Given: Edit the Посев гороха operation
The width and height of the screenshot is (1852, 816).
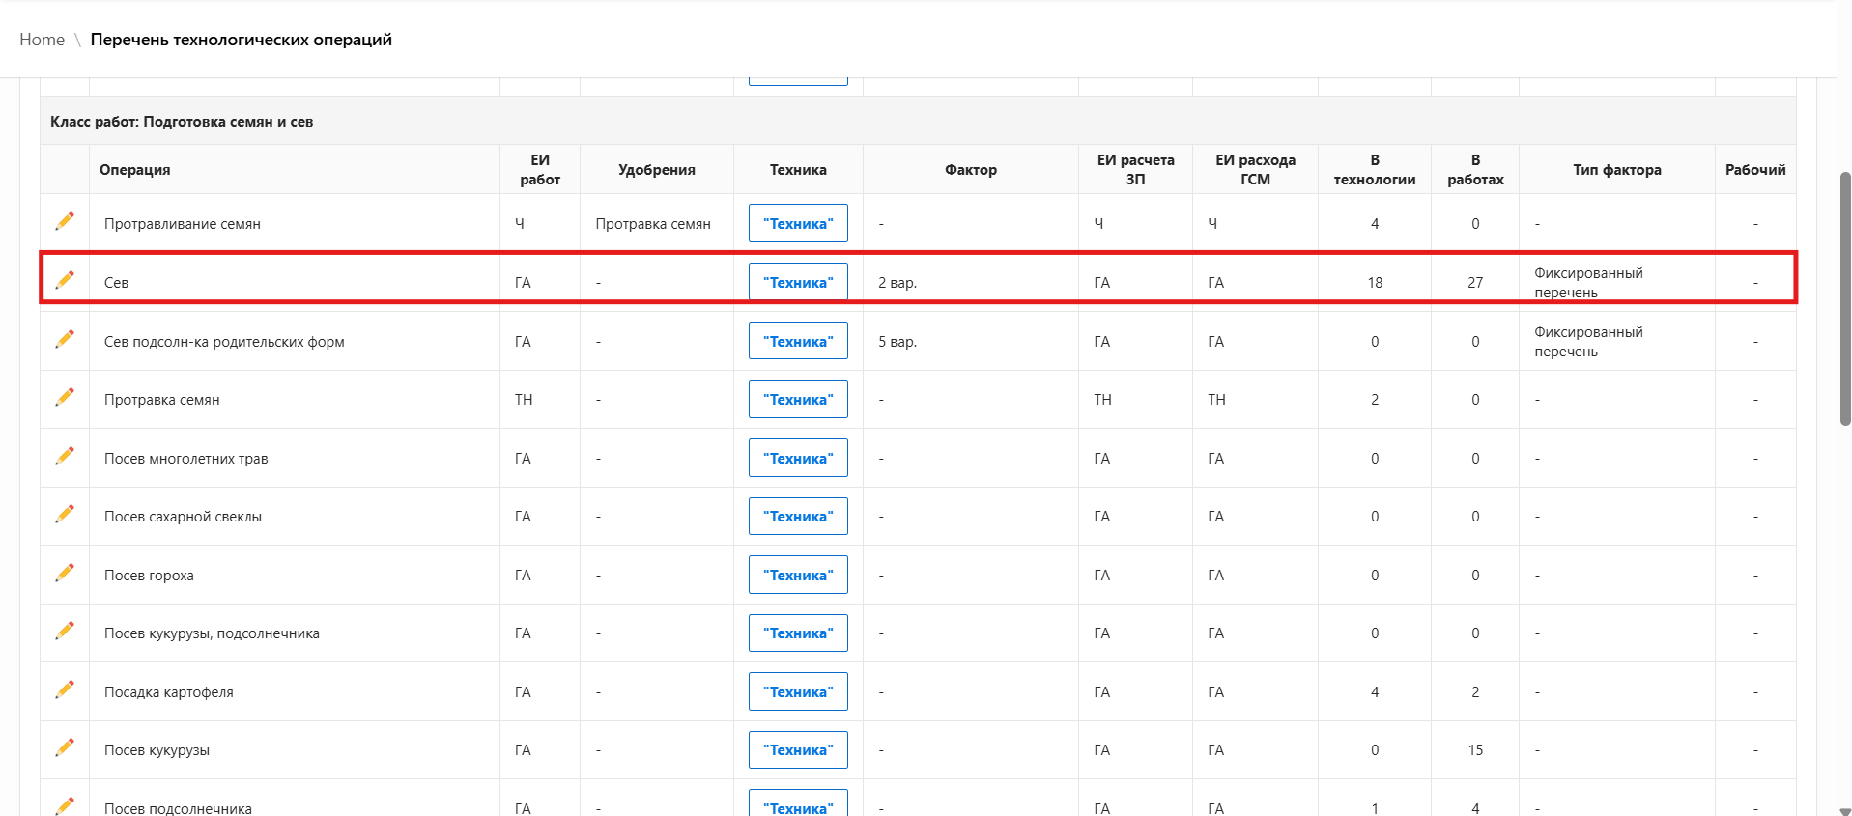Looking at the screenshot, I should coord(65,573).
